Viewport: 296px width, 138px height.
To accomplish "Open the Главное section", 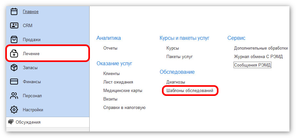I will tap(30, 12).
